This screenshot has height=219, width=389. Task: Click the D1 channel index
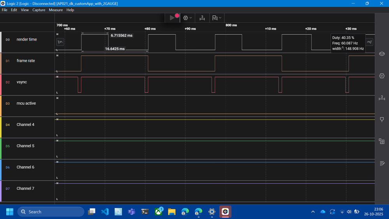coord(8,61)
